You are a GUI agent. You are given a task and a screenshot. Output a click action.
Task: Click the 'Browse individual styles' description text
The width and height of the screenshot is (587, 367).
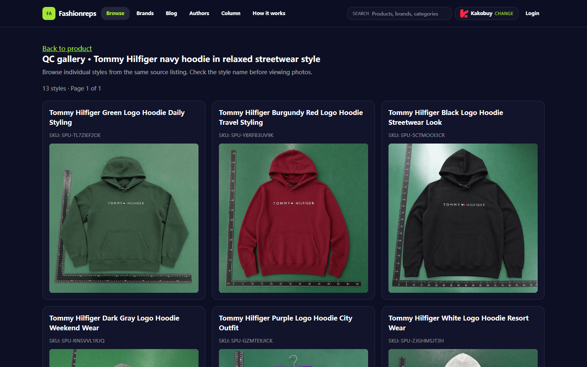point(177,72)
